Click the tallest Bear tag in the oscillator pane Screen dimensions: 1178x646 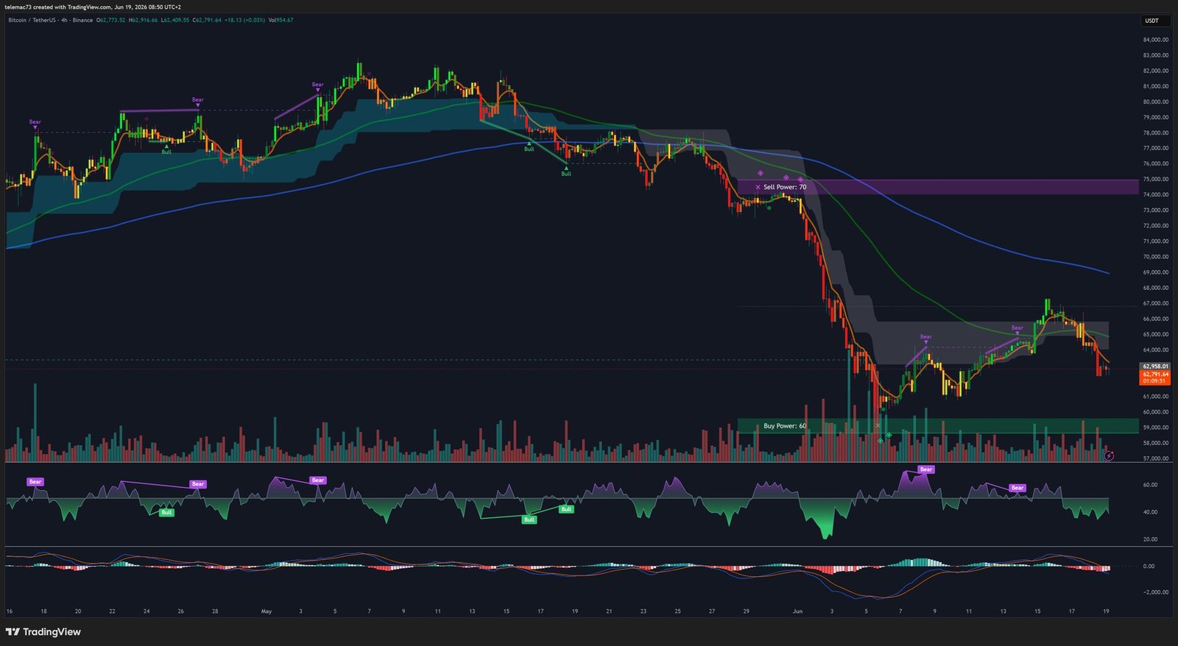926,469
